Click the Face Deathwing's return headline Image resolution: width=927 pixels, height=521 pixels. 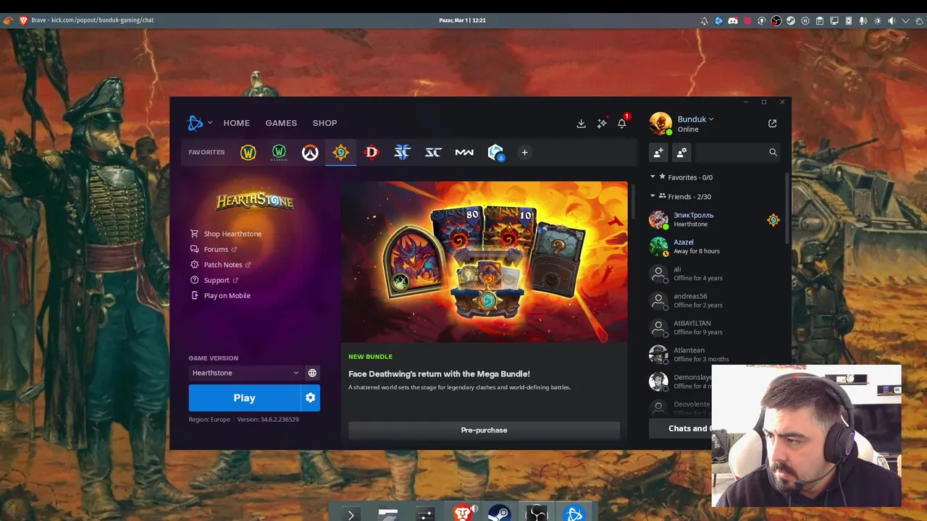(439, 374)
